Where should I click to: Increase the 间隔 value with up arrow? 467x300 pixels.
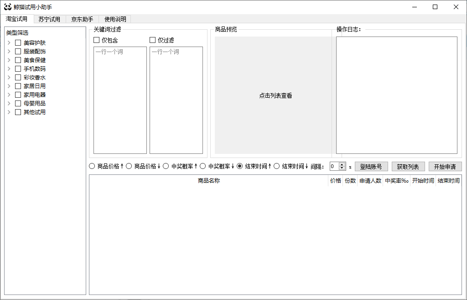point(342,164)
